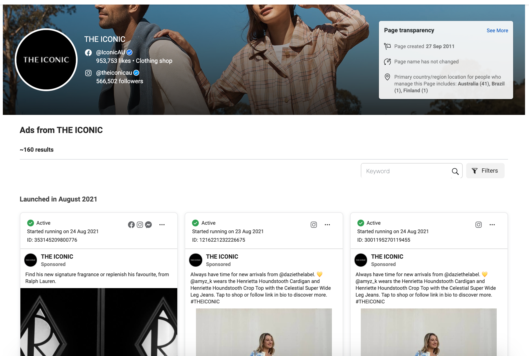Image resolution: width=529 pixels, height=356 pixels.
Task: Click Messenger platform icon on first ad
Action: click(148, 225)
